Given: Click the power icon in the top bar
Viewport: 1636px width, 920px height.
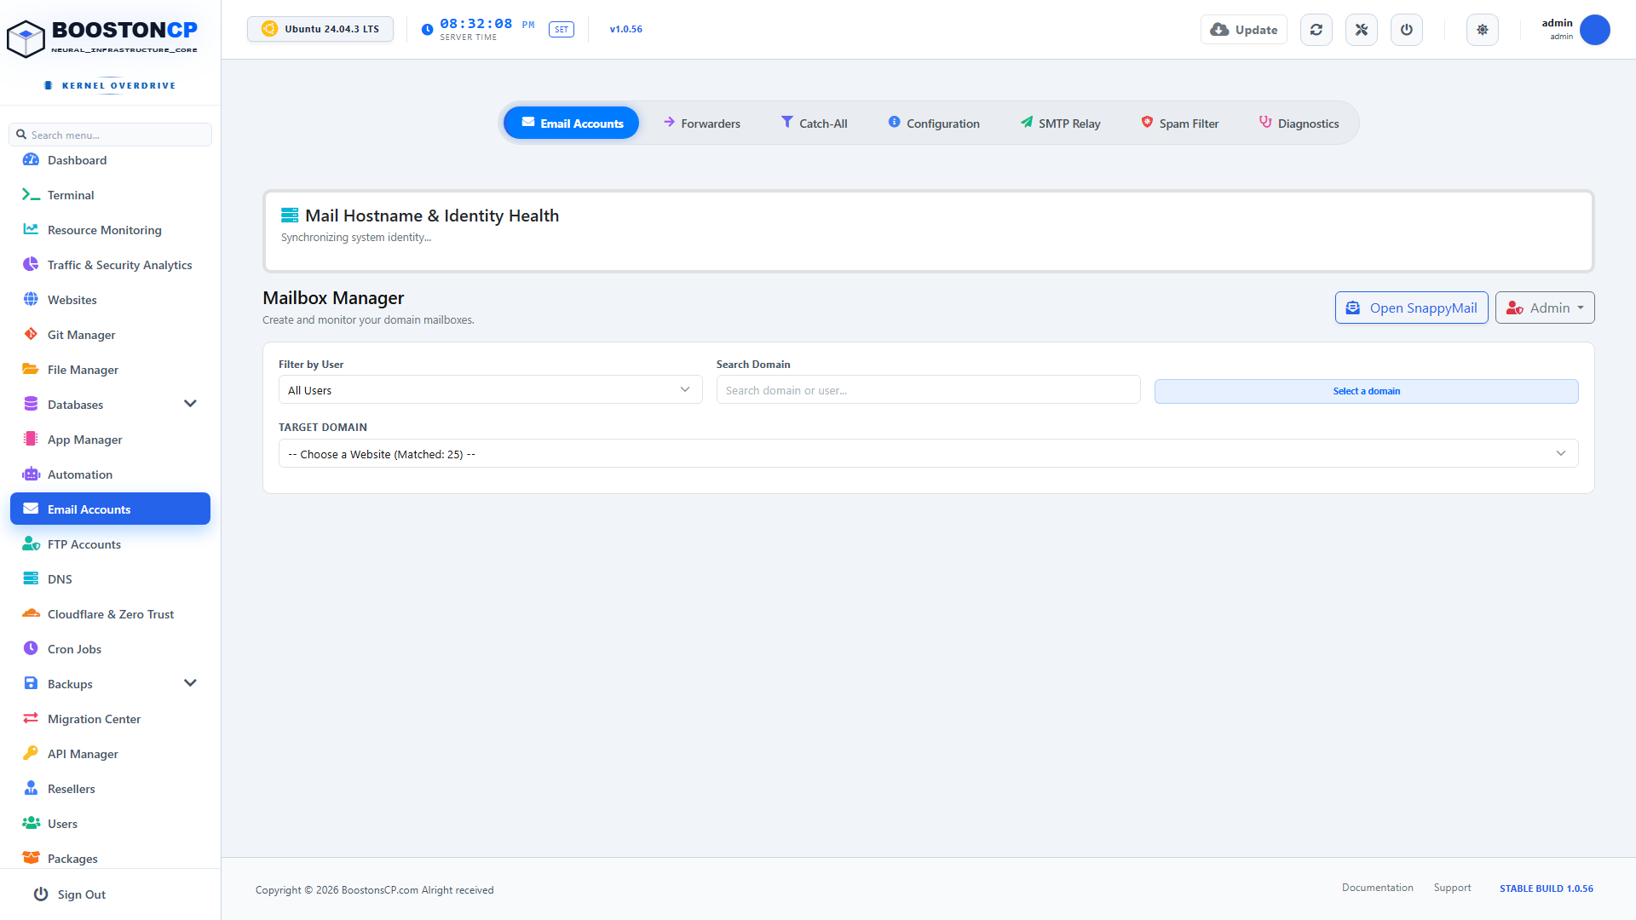Looking at the screenshot, I should click(x=1407, y=30).
